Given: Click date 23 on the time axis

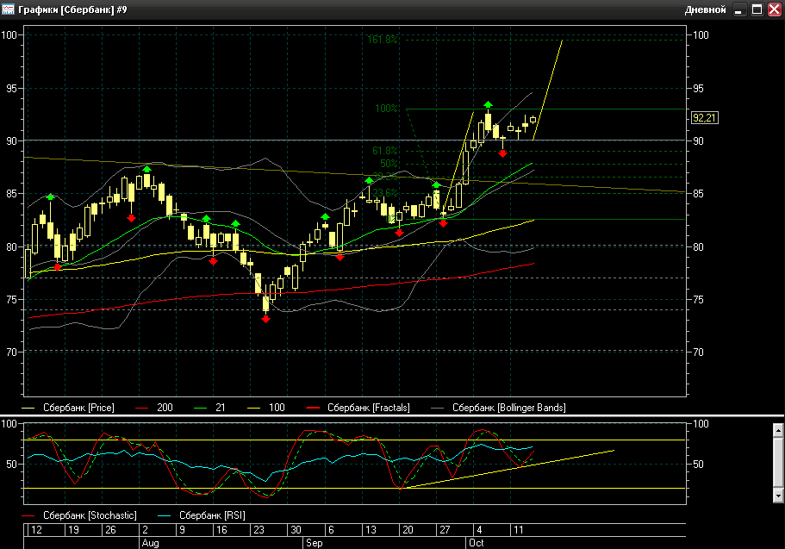Looking at the screenshot, I should click(259, 530).
